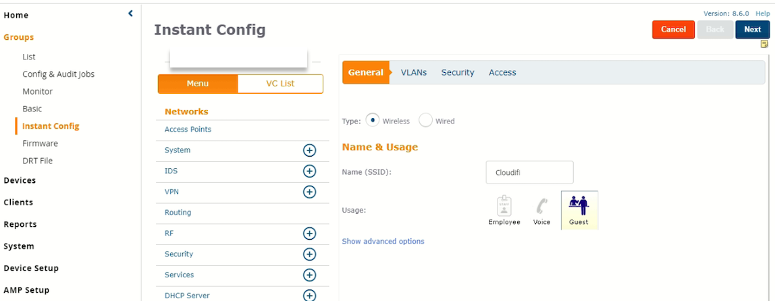Open the Access wizard tab

(x=502, y=73)
